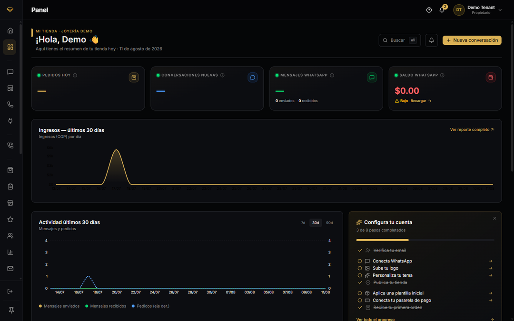Screen dimensions: 514x321
Task: Click the Pedidos (eje der.) legend item
Action: 150,306
